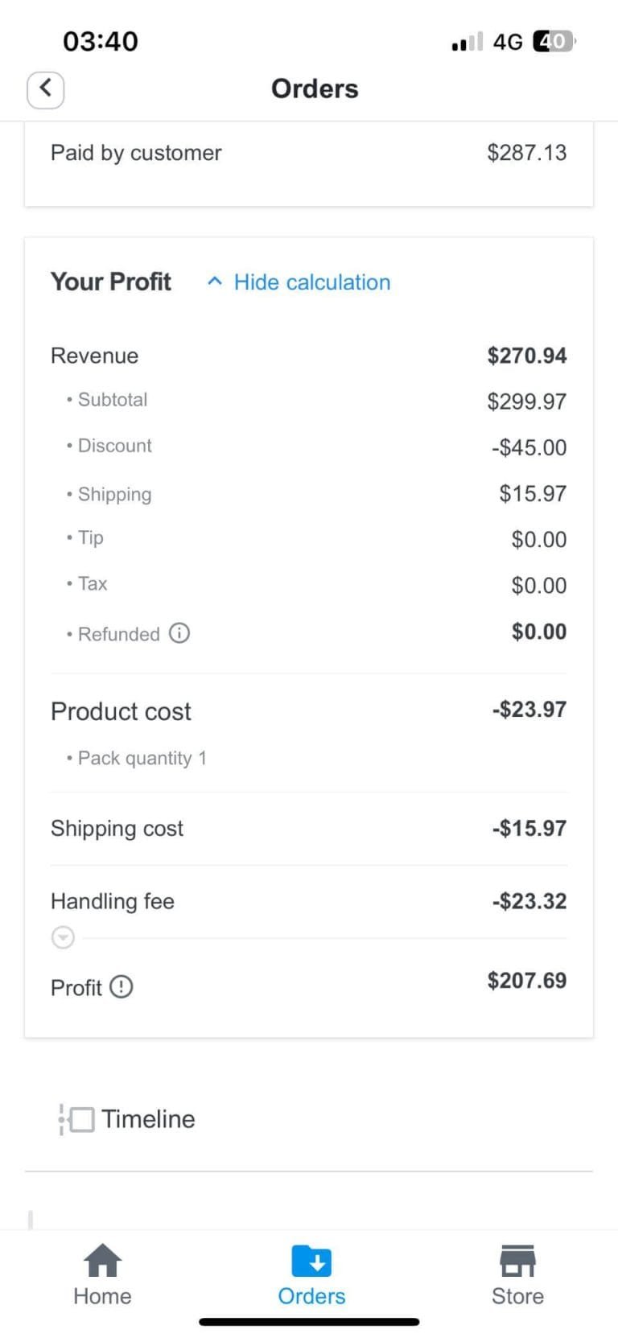Tap the Product cost row label
The image size is (618, 1338).
click(x=121, y=711)
